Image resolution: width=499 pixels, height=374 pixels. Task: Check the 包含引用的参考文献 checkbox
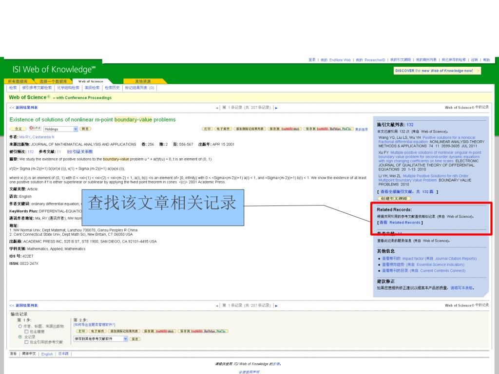[x=26, y=342]
